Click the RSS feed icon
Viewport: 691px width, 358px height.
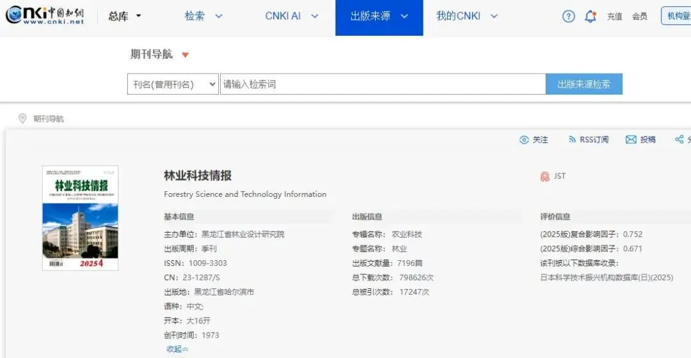[x=572, y=139]
